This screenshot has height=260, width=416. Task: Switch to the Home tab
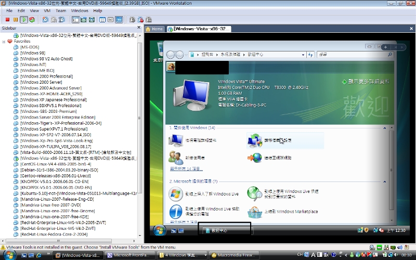[154, 29]
